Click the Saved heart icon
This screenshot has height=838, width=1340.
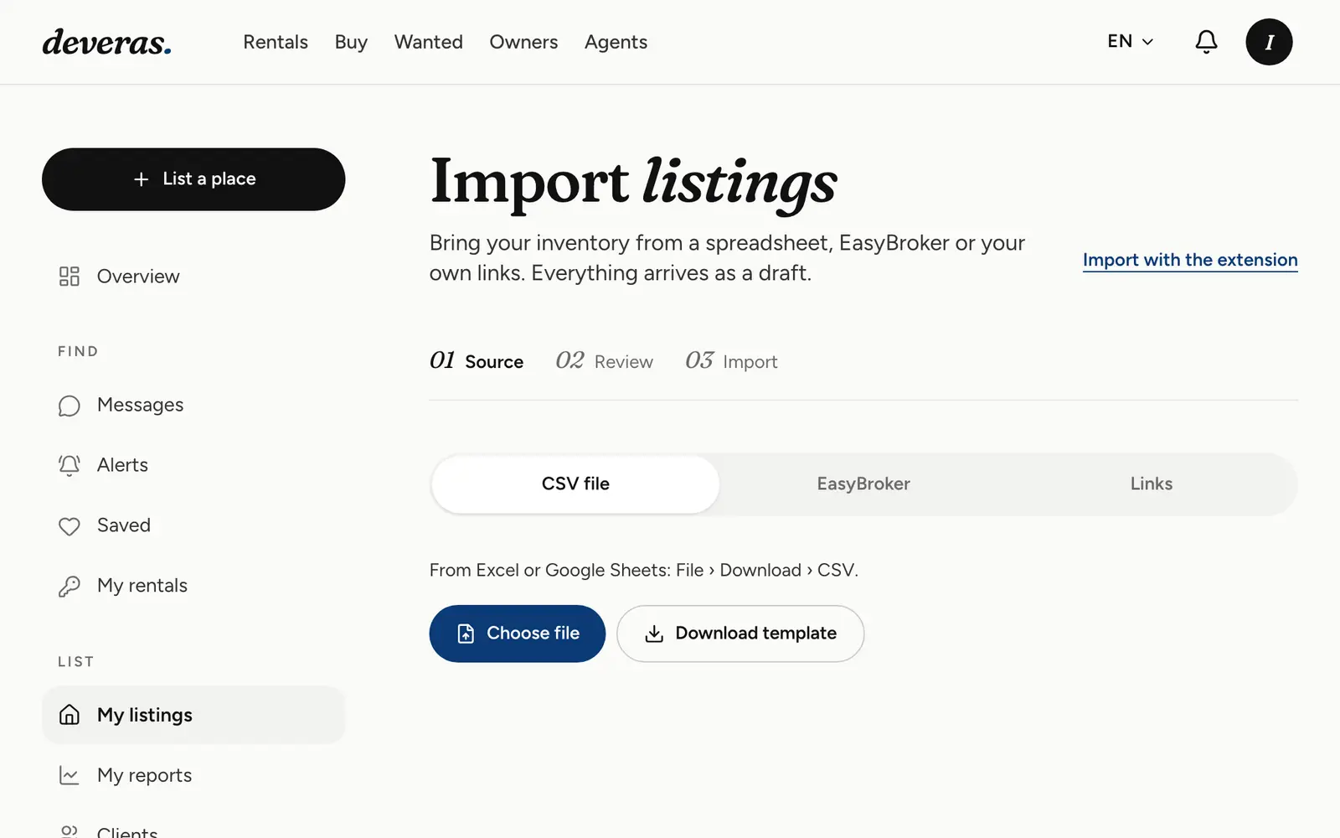(x=70, y=526)
